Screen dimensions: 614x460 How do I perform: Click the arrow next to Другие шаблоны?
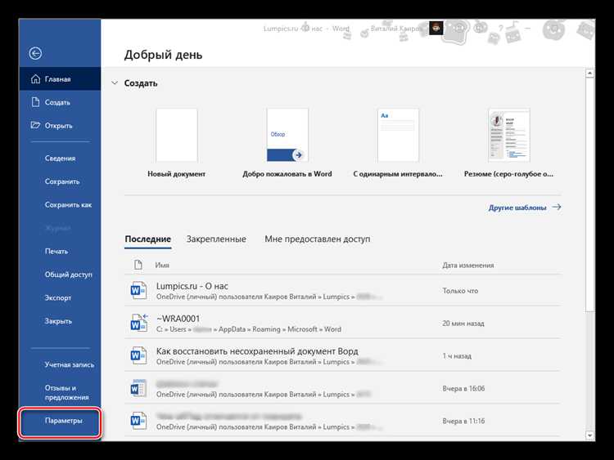point(557,207)
